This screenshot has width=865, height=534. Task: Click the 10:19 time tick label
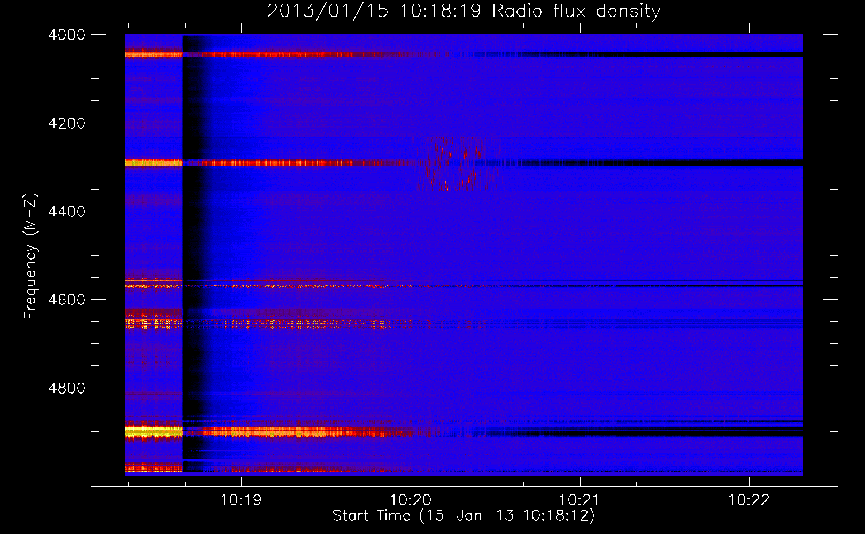(x=241, y=500)
